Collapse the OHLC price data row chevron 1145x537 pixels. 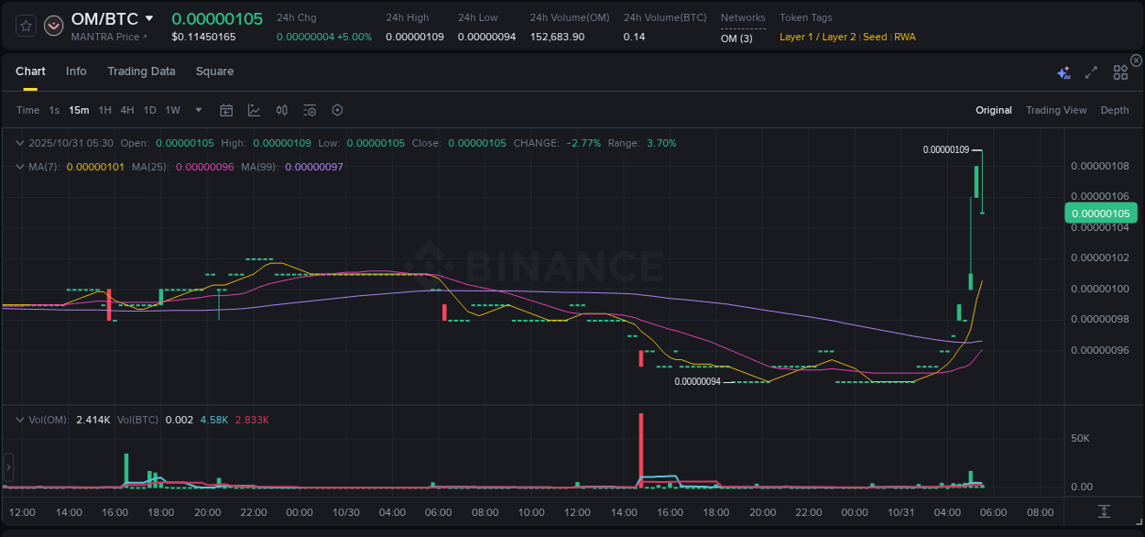[x=20, y=143]
